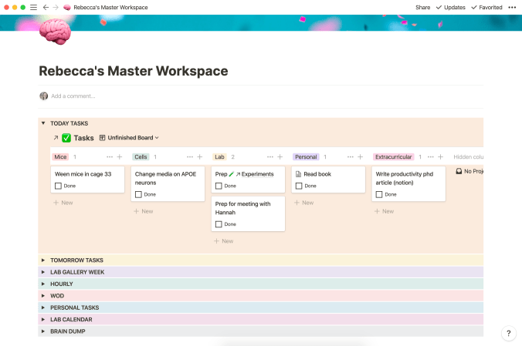Image resolution: width=522 pixels, height=346 pixels.
Task: Check Done on Ween mice in cage 33
Action: pyautogui.click(x=58, y=186)
